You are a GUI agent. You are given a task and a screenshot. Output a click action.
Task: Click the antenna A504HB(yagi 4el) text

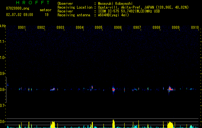[x=113, y=15]
